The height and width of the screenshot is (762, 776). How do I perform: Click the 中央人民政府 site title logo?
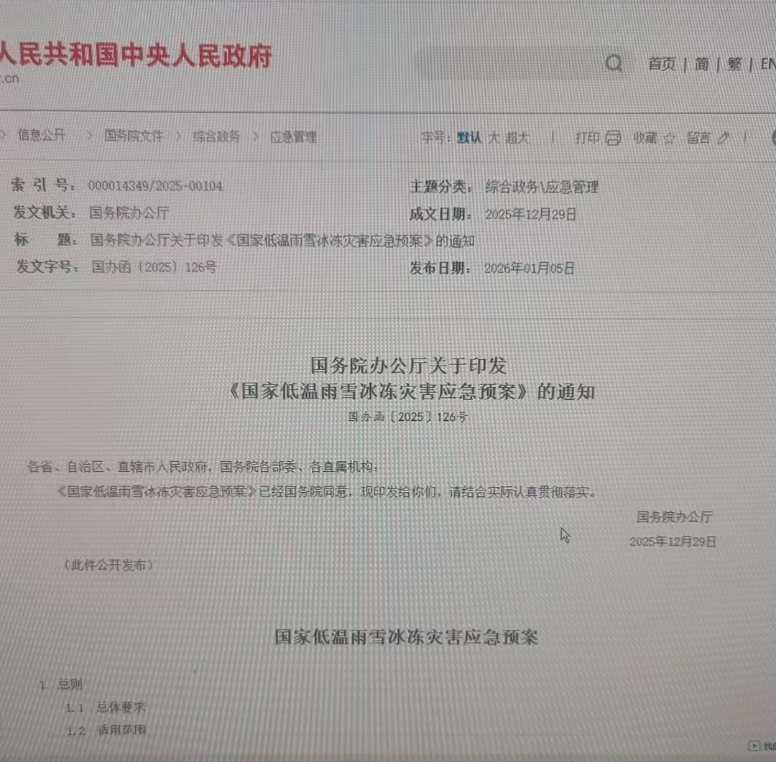tap(135, 56)
